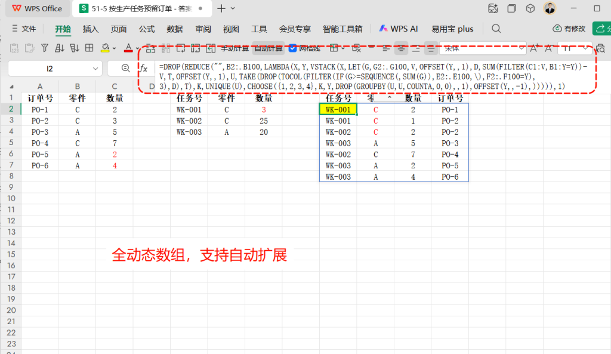
Task: Open the 会员专享 tab
Action: click(295, 29)
